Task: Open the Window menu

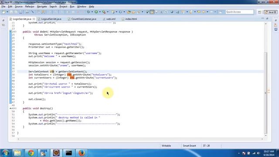Action: pyautogui.click(x=82, y=7)
